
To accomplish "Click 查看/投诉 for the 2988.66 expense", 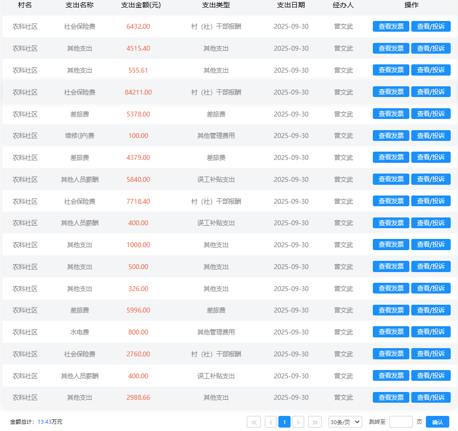I will click(431, 397).
